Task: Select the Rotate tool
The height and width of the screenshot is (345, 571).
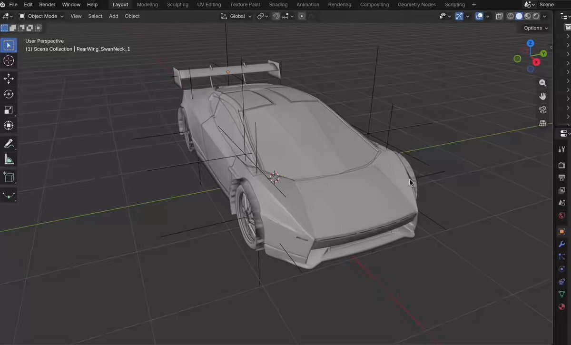Action: 9,94
